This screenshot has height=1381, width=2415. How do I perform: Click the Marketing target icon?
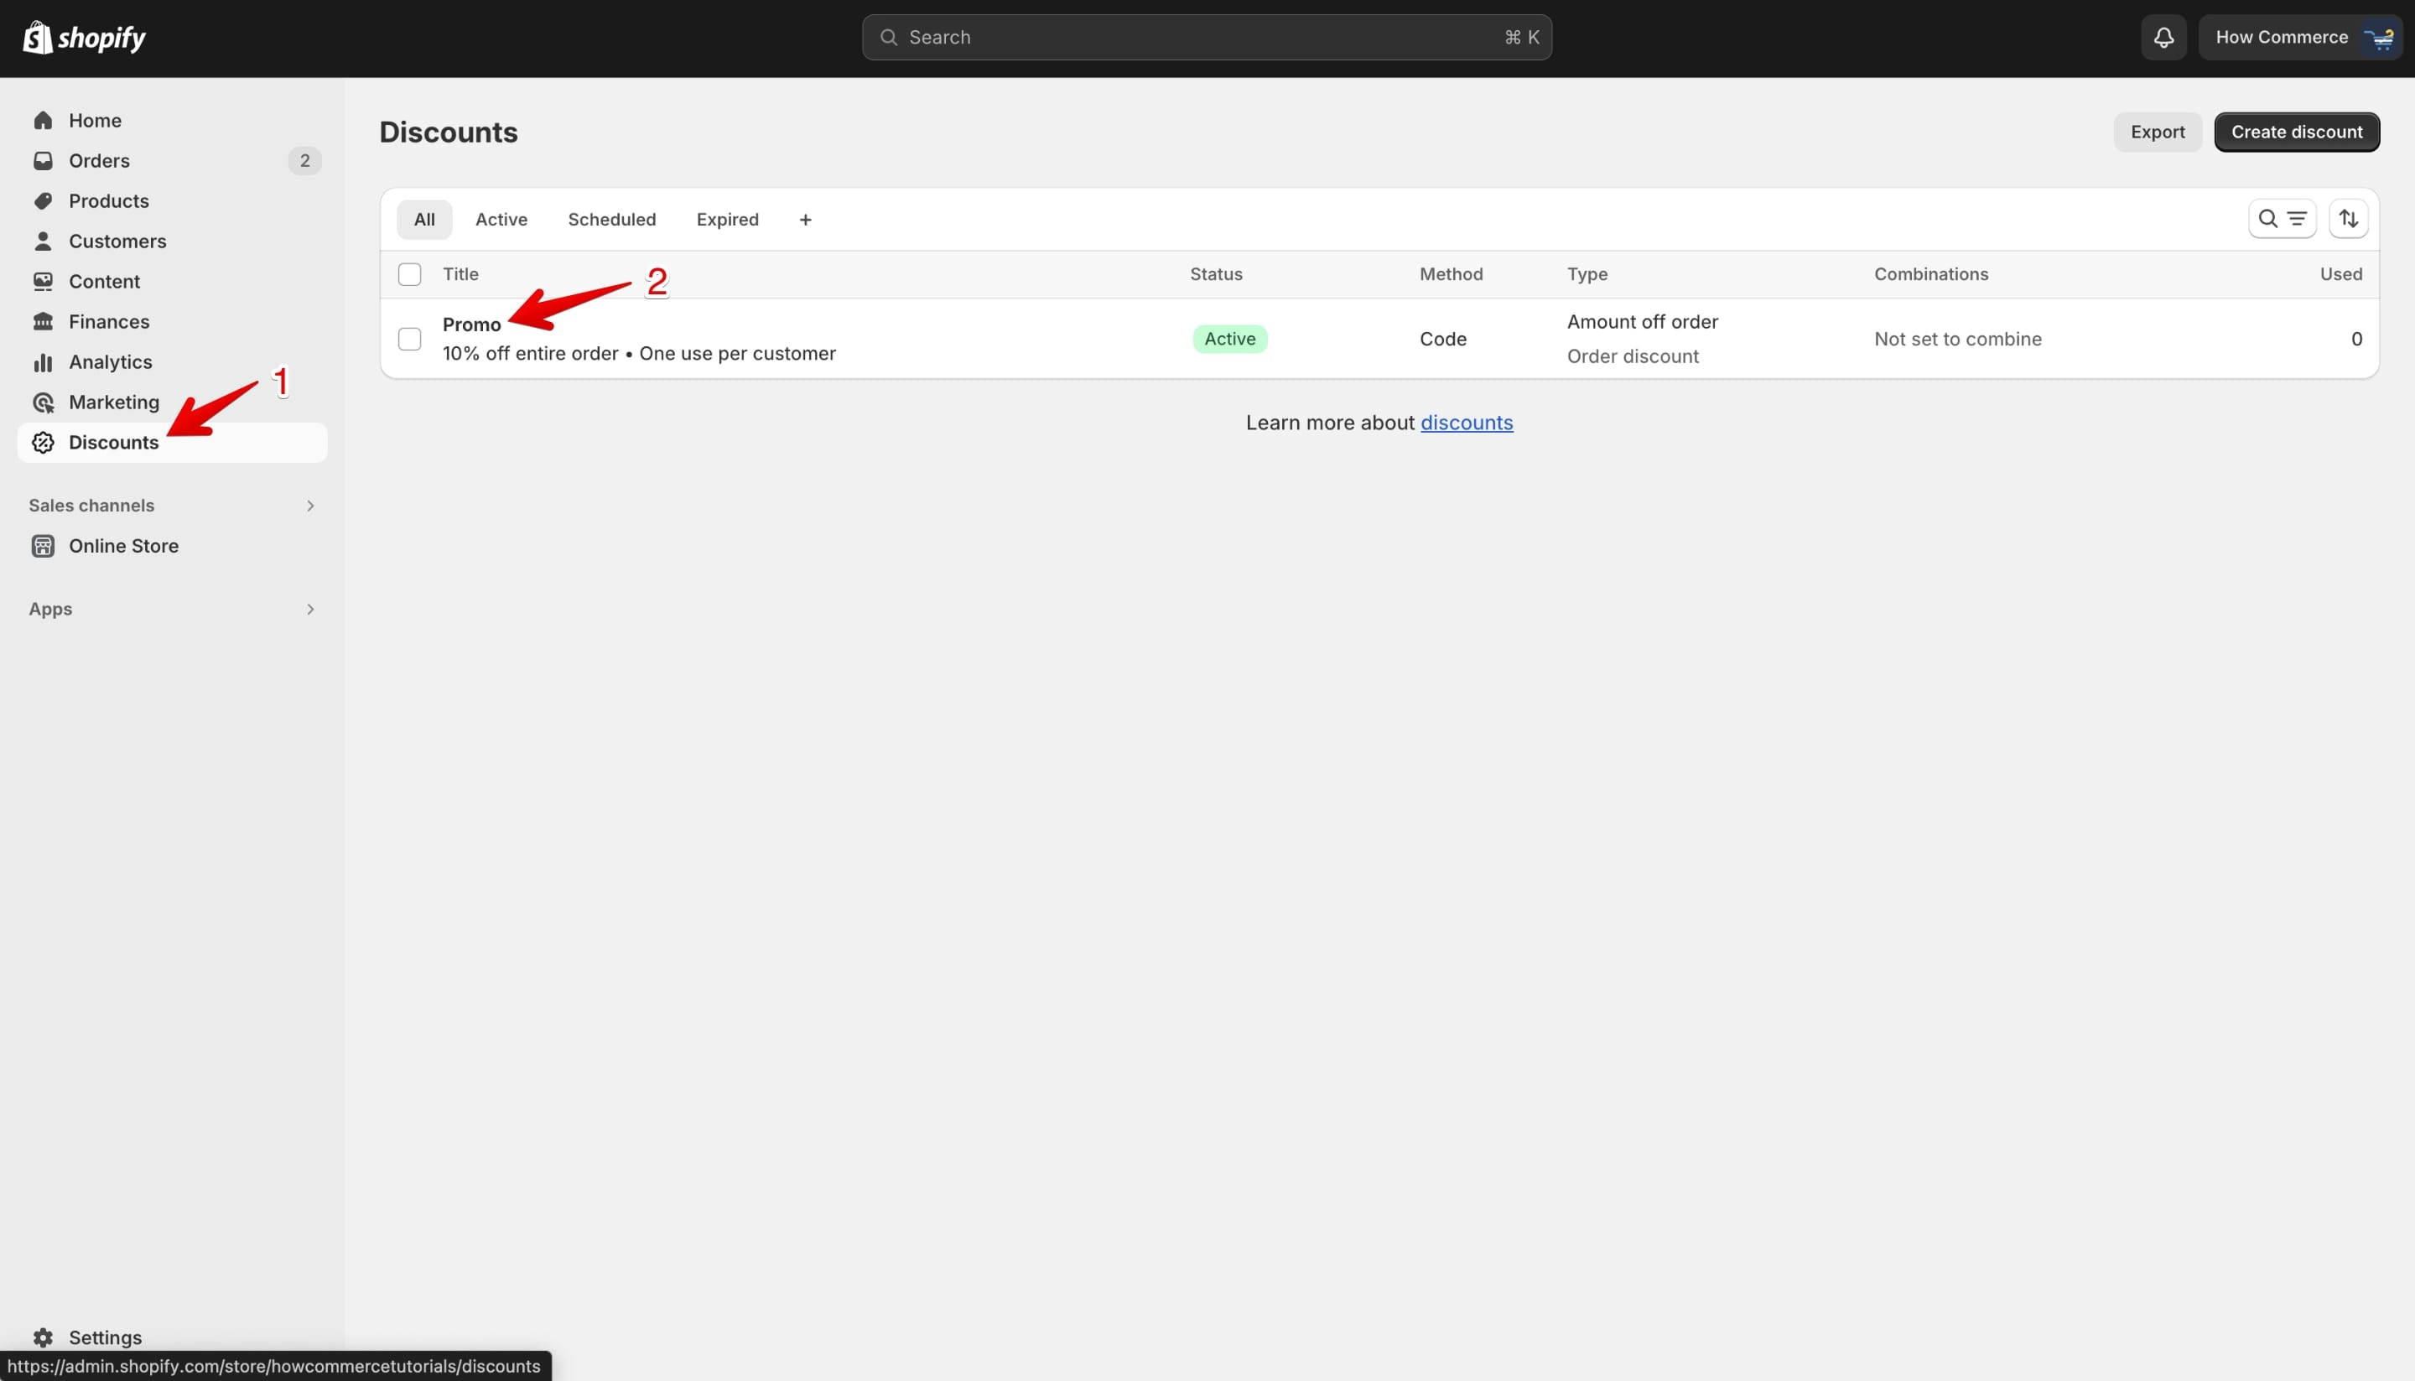pyautogui.click(x=43, y=402)
